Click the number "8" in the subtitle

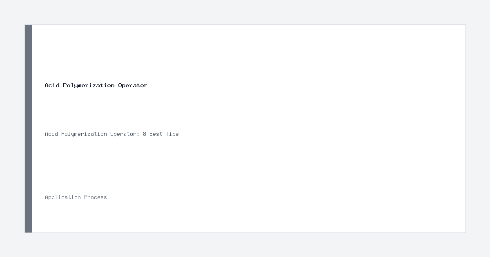[145, 134]
